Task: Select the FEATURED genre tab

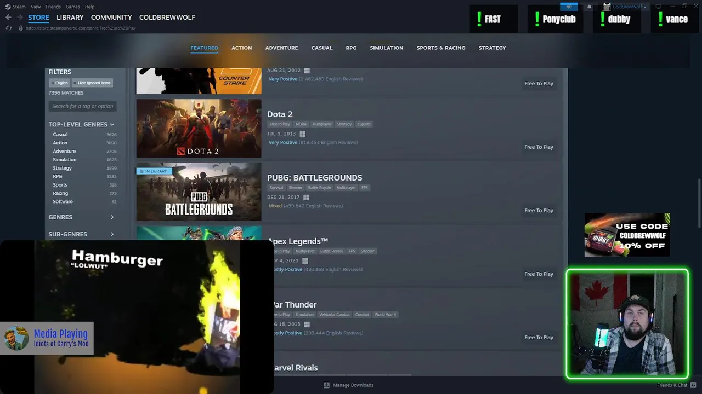Action: 204,48
